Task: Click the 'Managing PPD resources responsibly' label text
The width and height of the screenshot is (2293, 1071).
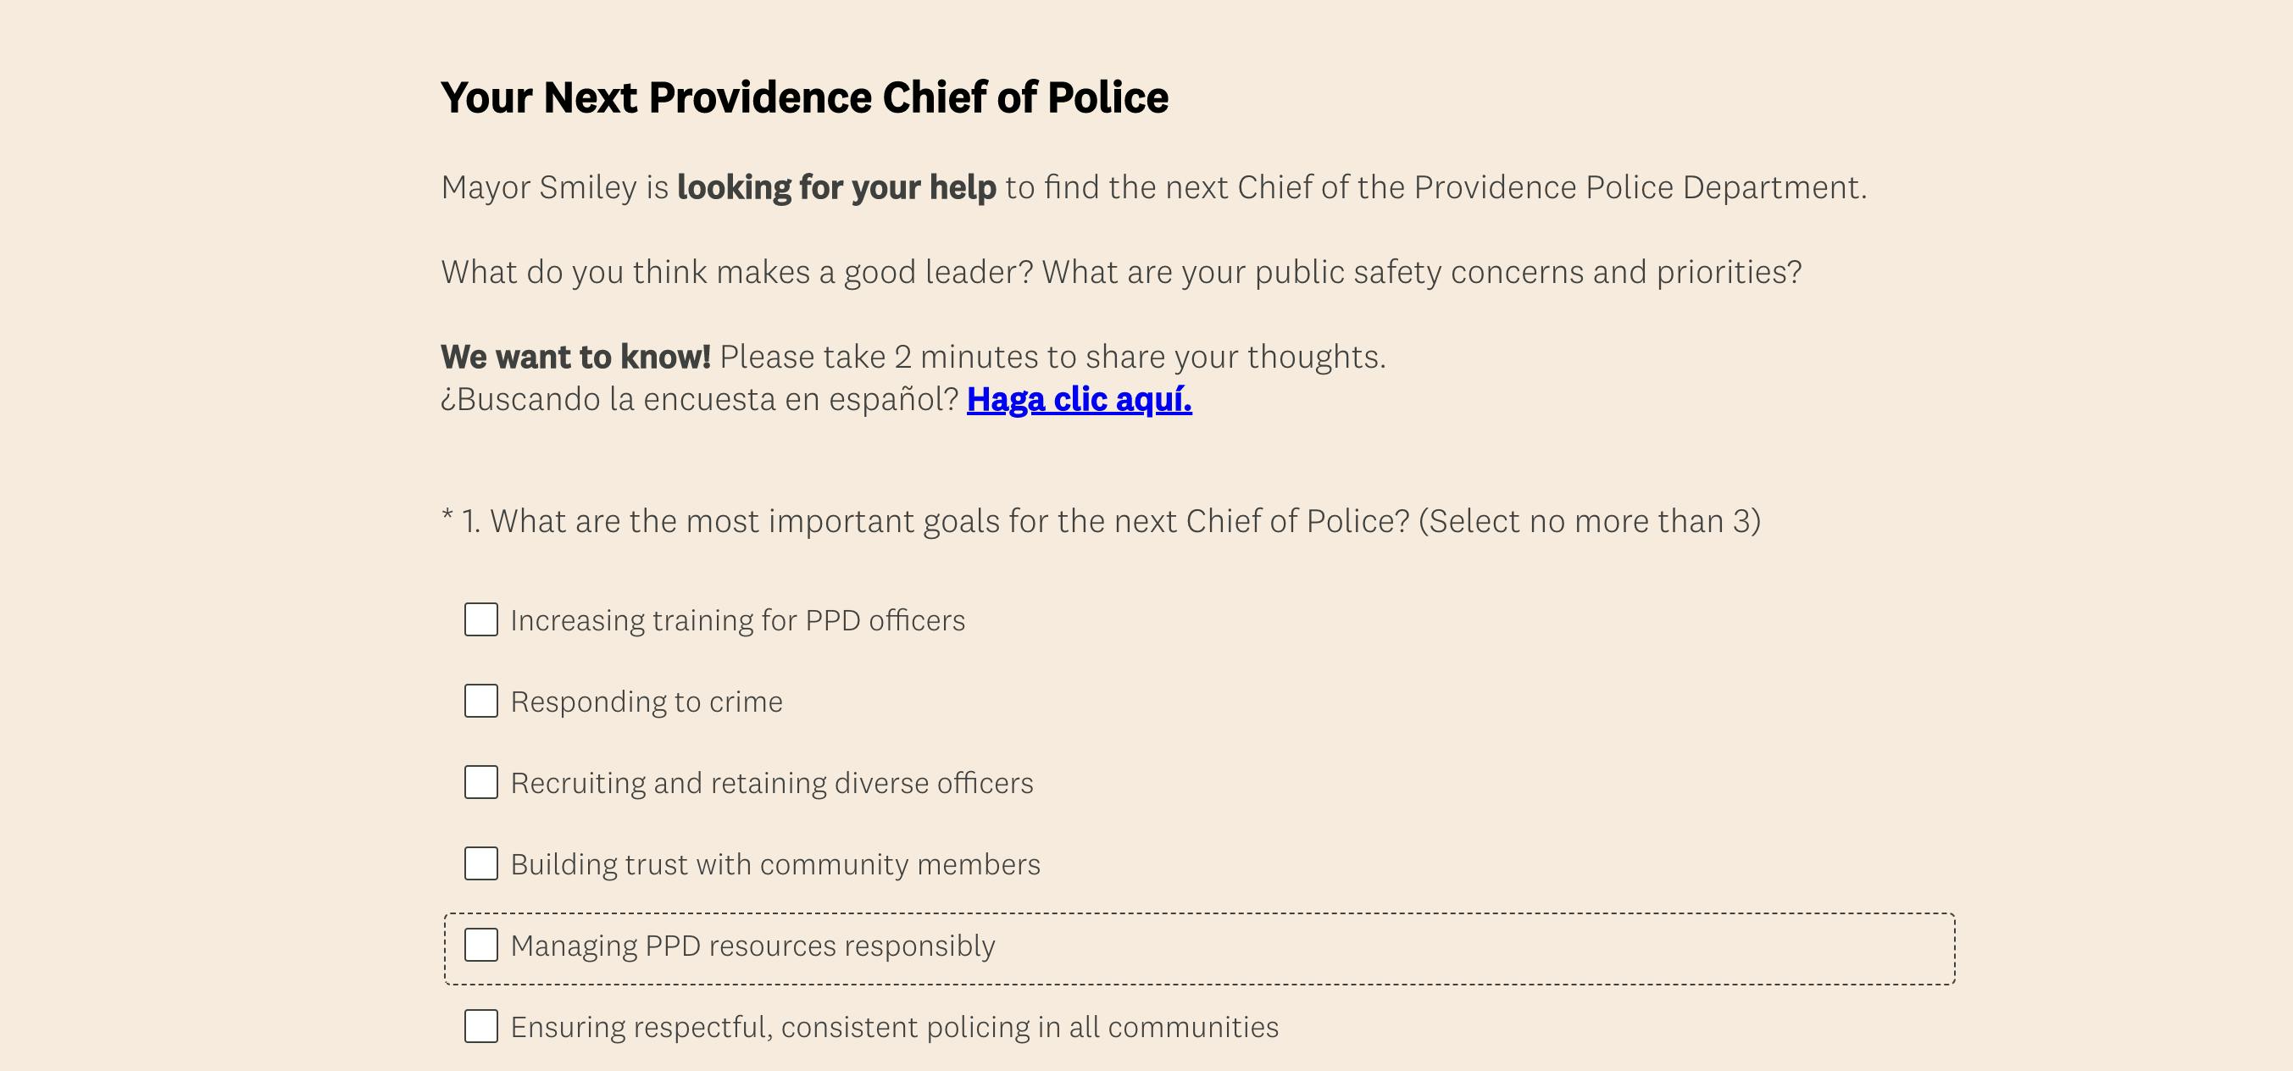Action: point(752,946)
